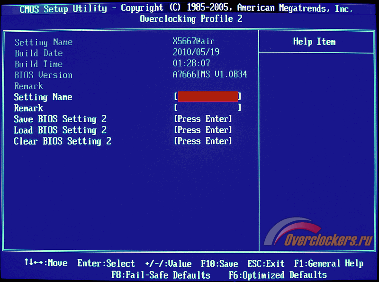Click the F8:Fail-Safe Defaults hint
Image resolution: width=379 pixels, height=282 pixels.
[161, 275]
